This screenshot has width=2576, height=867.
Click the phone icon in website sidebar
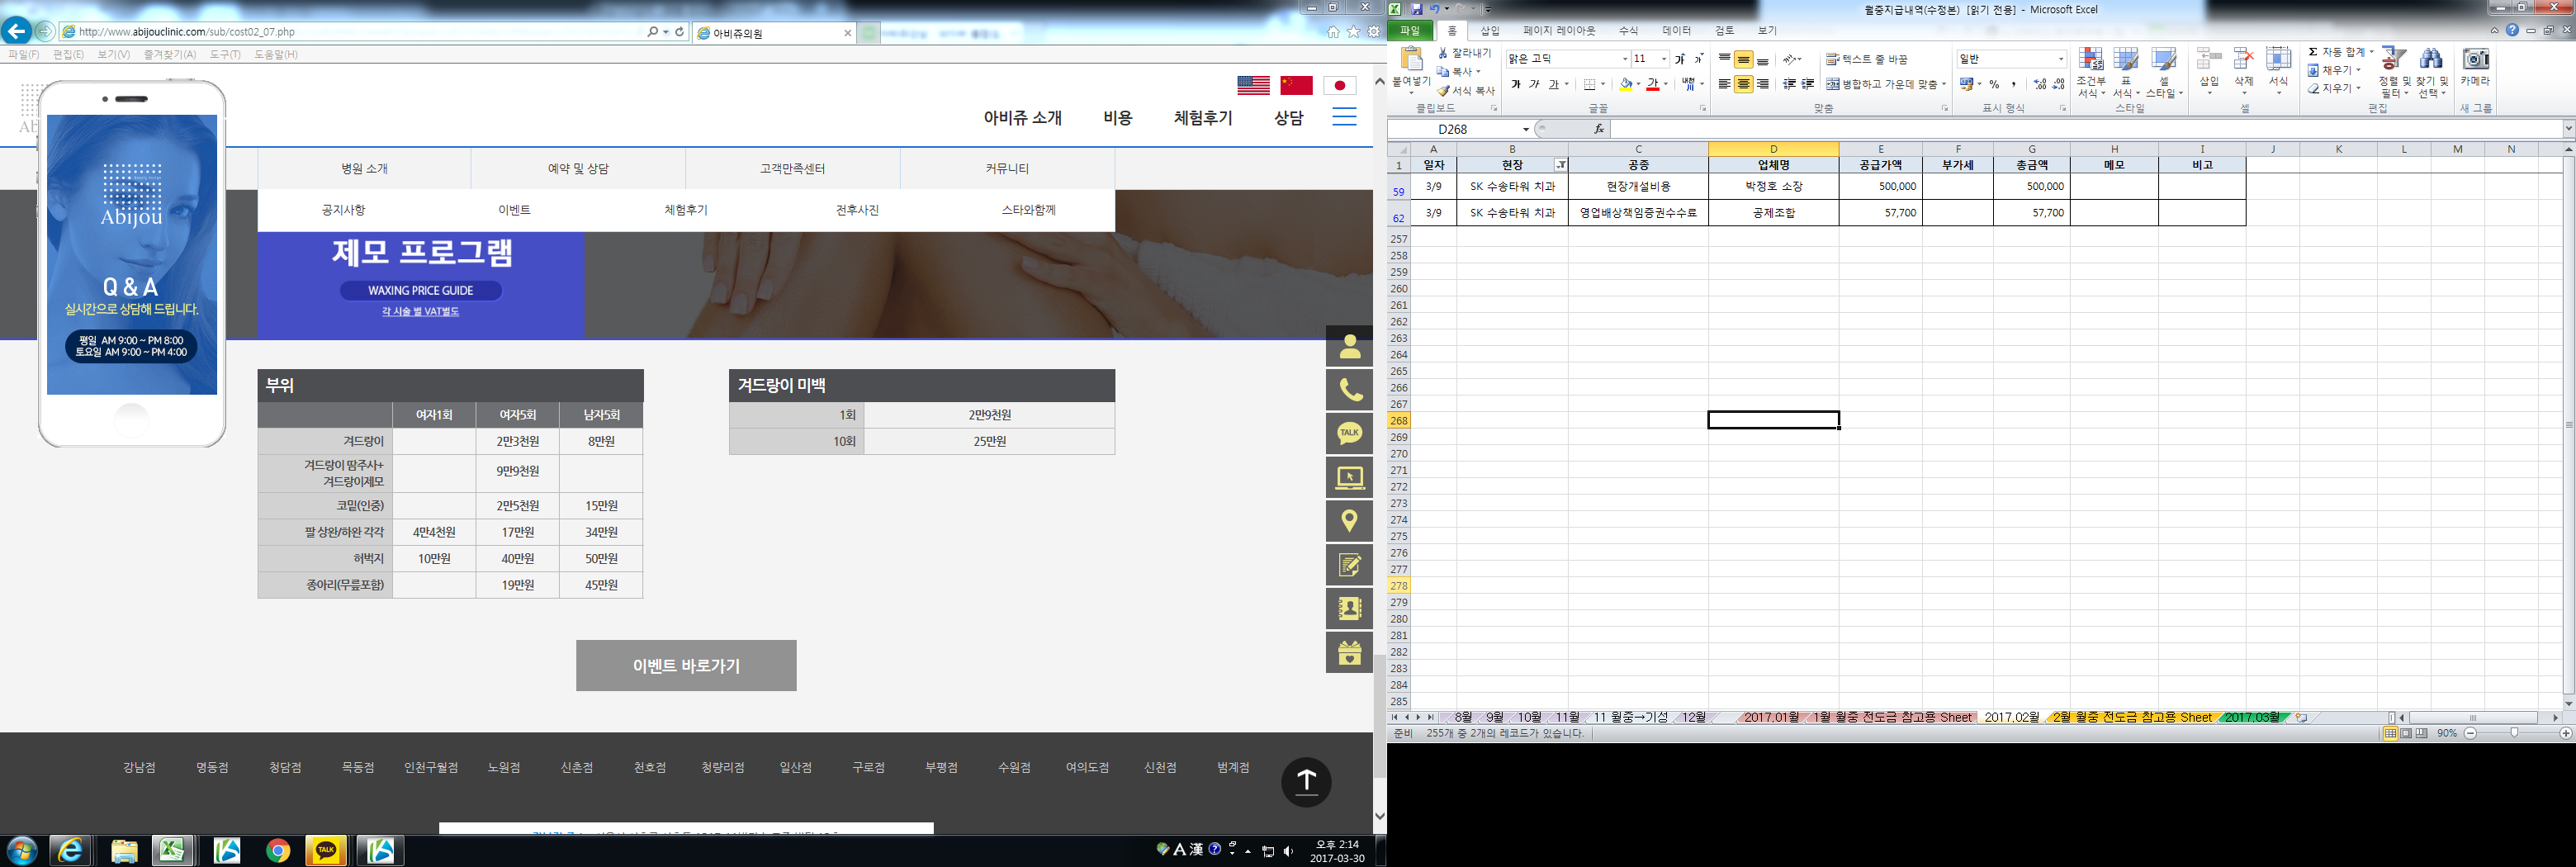(1349, 390)
